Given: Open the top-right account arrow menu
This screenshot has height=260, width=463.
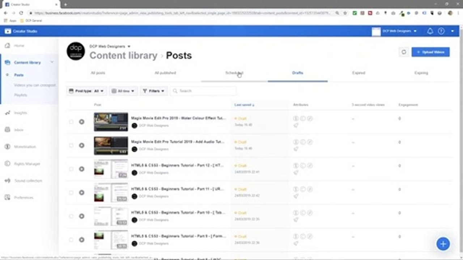Looking at the screenshot, I should 453,31.
